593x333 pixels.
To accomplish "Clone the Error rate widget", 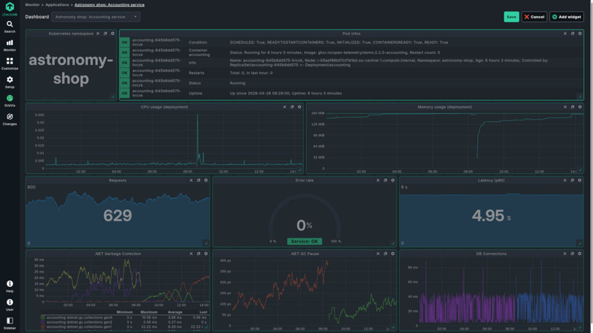I will tap(385, 181).
